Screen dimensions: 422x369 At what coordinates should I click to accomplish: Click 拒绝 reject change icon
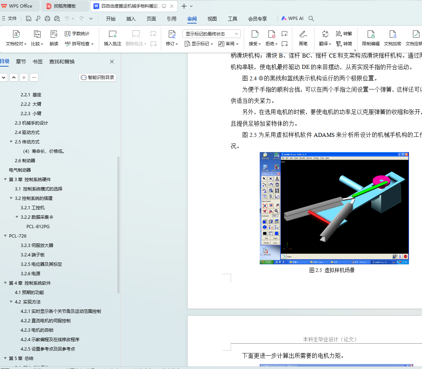tap(271, 38)
